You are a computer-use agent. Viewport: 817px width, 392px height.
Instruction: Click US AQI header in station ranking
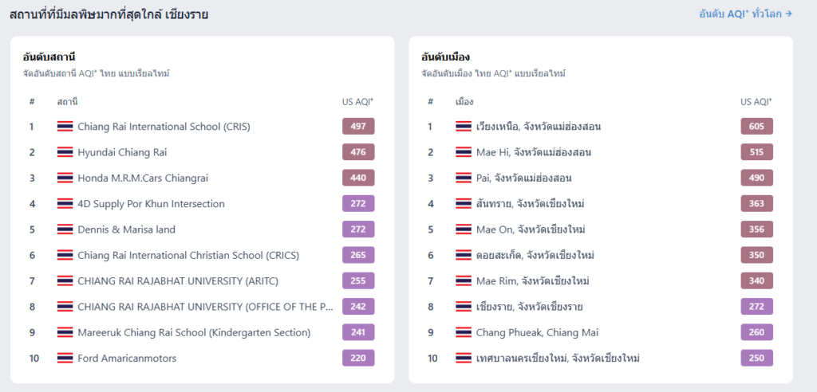pos(357,102)
